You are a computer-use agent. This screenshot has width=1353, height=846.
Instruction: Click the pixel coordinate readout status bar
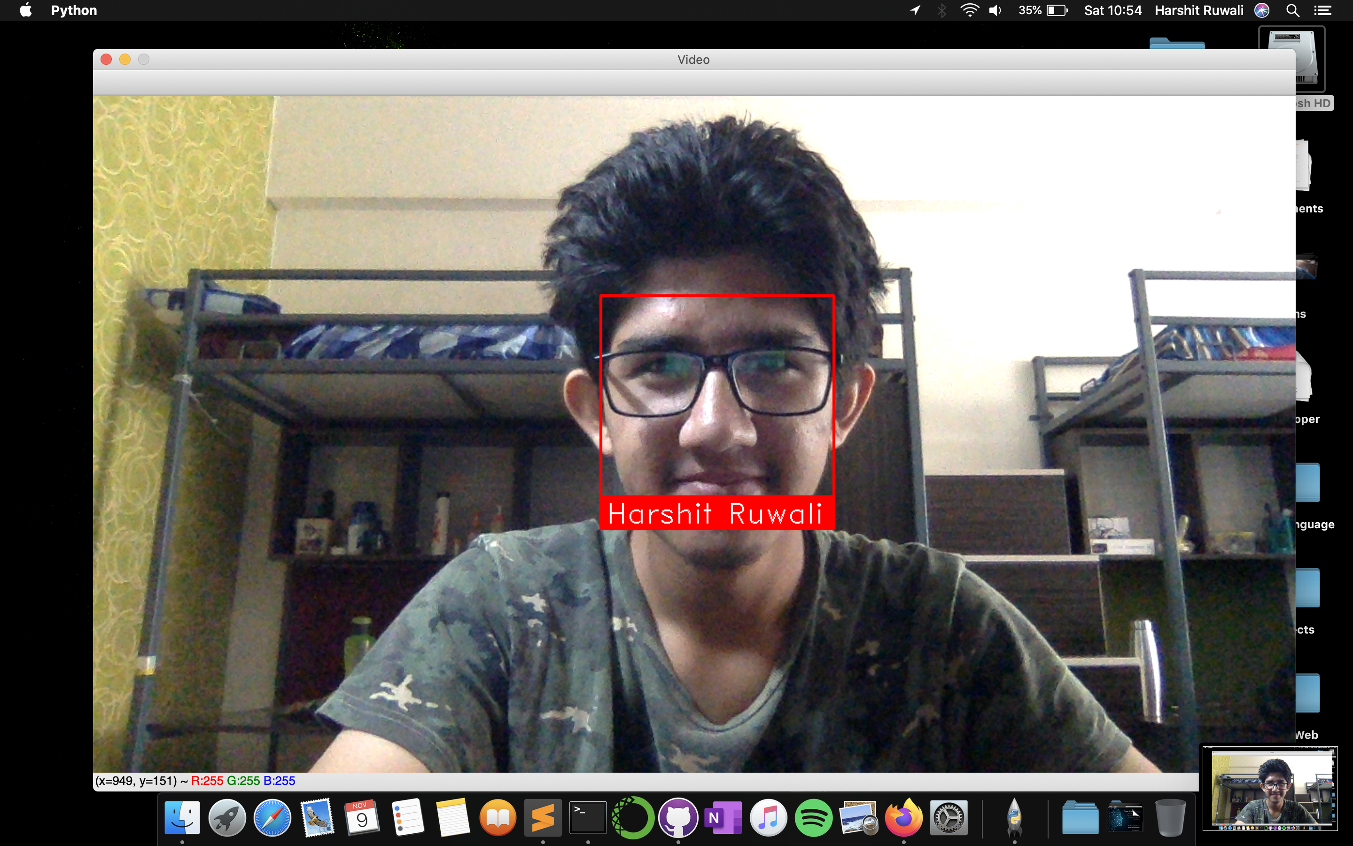pos(645,781)
